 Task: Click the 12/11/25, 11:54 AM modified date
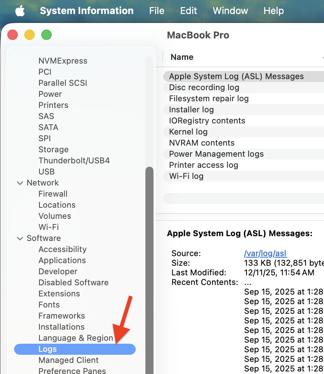(x=279, y=273)
